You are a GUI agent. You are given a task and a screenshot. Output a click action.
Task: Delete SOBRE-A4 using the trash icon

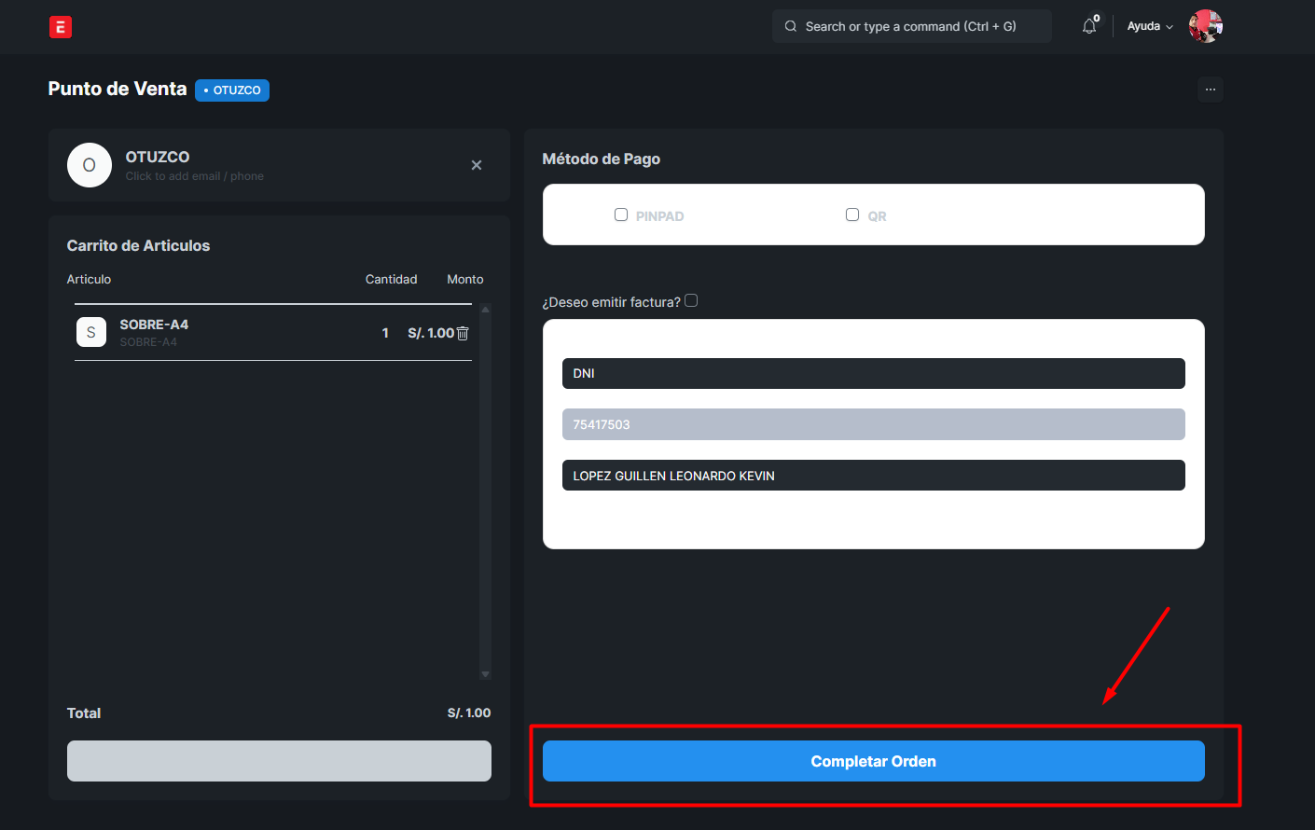point(463,333)
